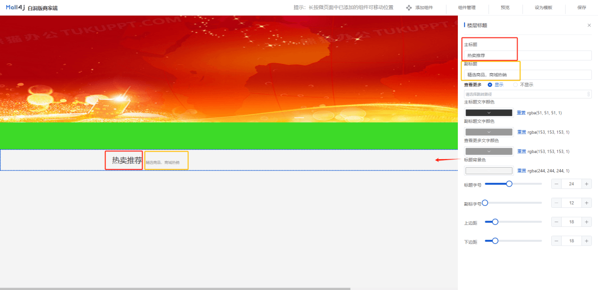Increase 副标字号 with plus button
This screenshot has width=598, height=290.
[586, 203]
